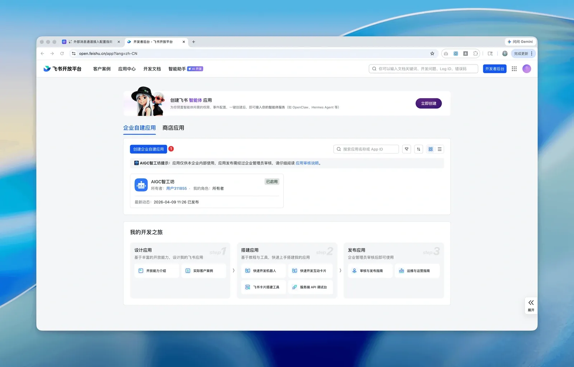574x367 pixels.
Task: Click the browser address bar
Action: click(251, 53)
